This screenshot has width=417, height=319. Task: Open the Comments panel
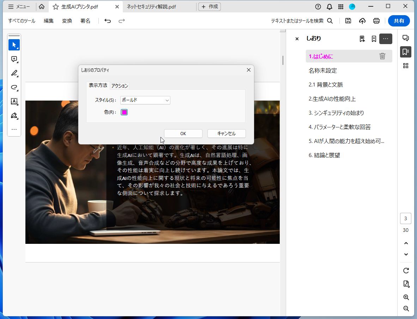click(x=405, y=38)
